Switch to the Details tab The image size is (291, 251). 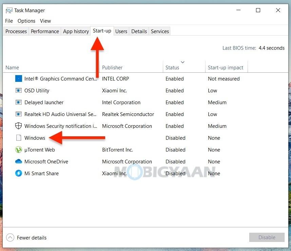tap(139, 31)
